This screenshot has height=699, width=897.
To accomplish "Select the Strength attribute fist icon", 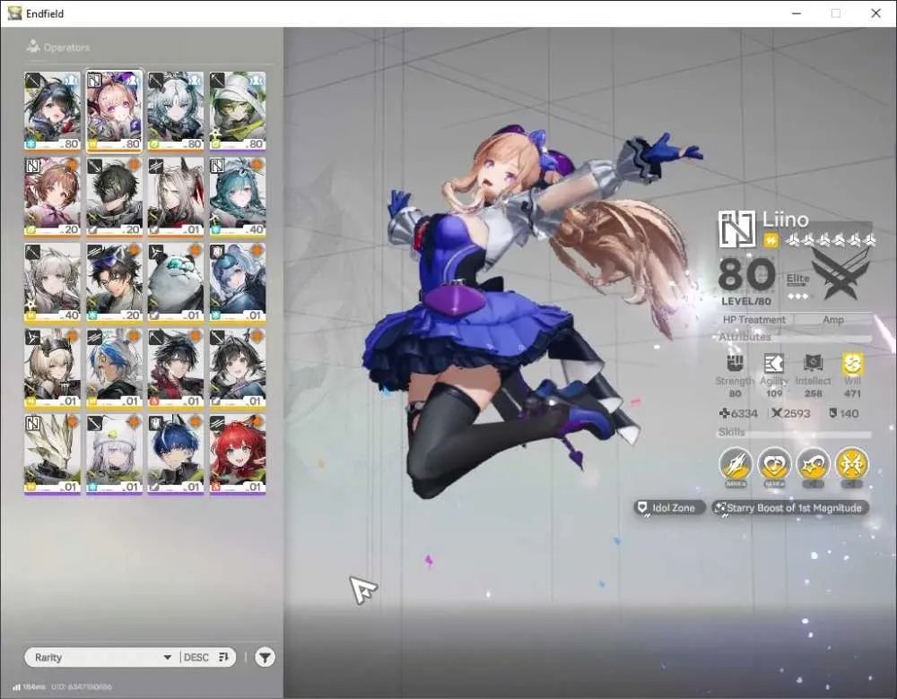I will coord(736,363).
